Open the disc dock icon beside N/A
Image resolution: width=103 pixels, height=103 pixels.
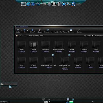[73, 4]
